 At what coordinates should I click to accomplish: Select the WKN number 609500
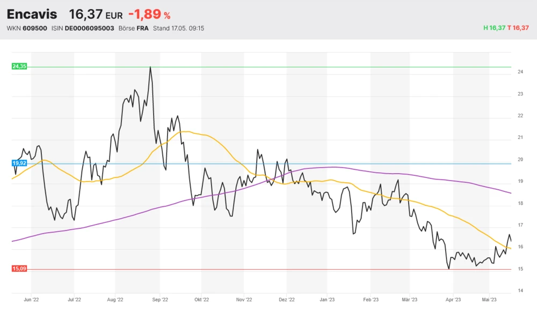[35, 28]
